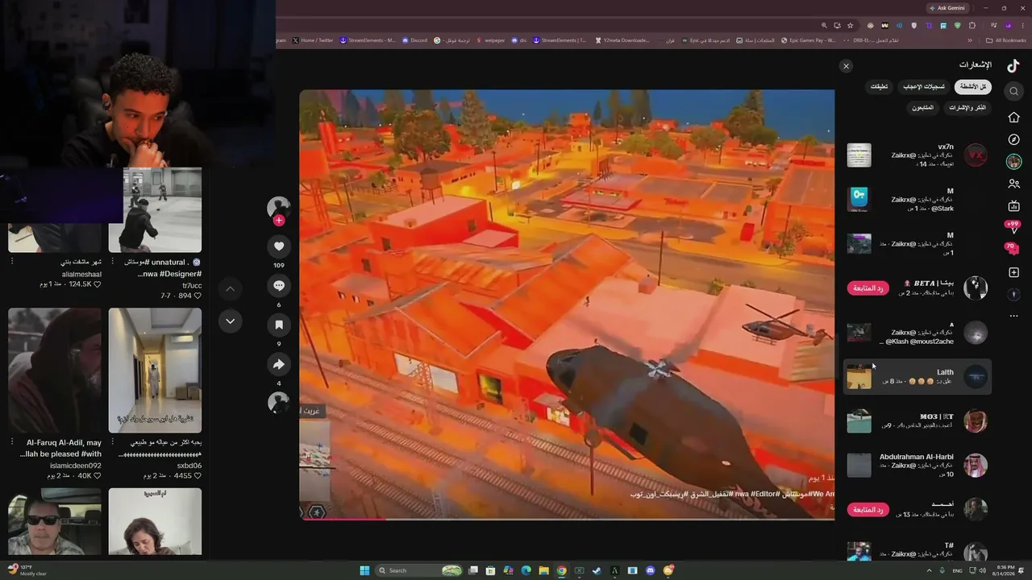Open sxbd06 hallway video thumbnail

[x=155, y=371]
